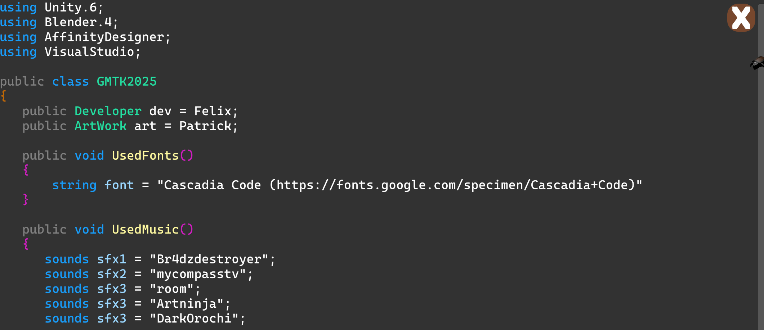Click the UsedMusic method name
764x330 pixels.
tap(145, 230)
